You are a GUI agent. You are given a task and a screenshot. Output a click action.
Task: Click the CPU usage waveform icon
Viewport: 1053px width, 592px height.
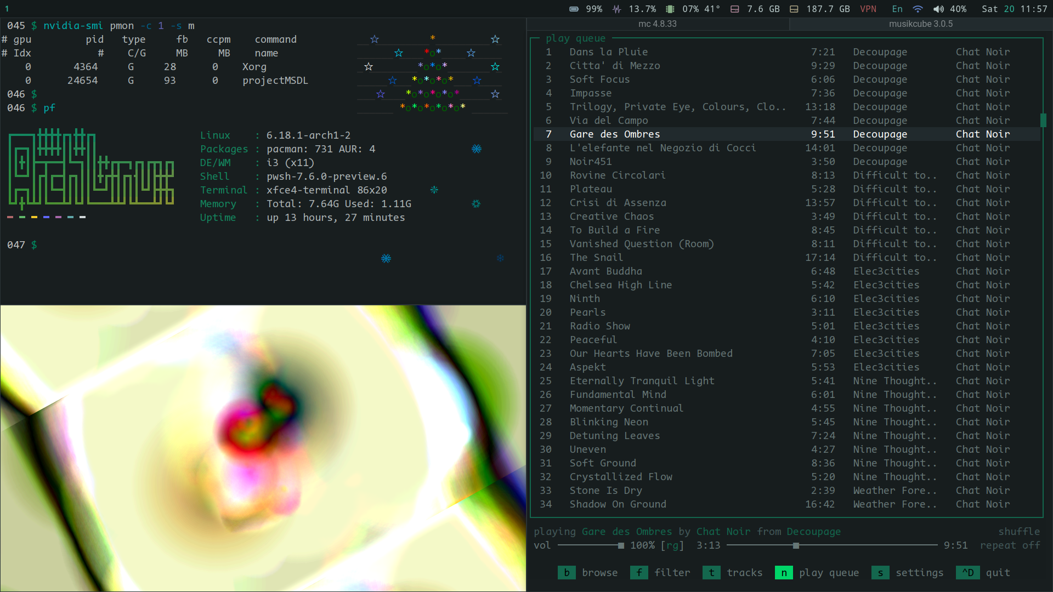(617, 9)
